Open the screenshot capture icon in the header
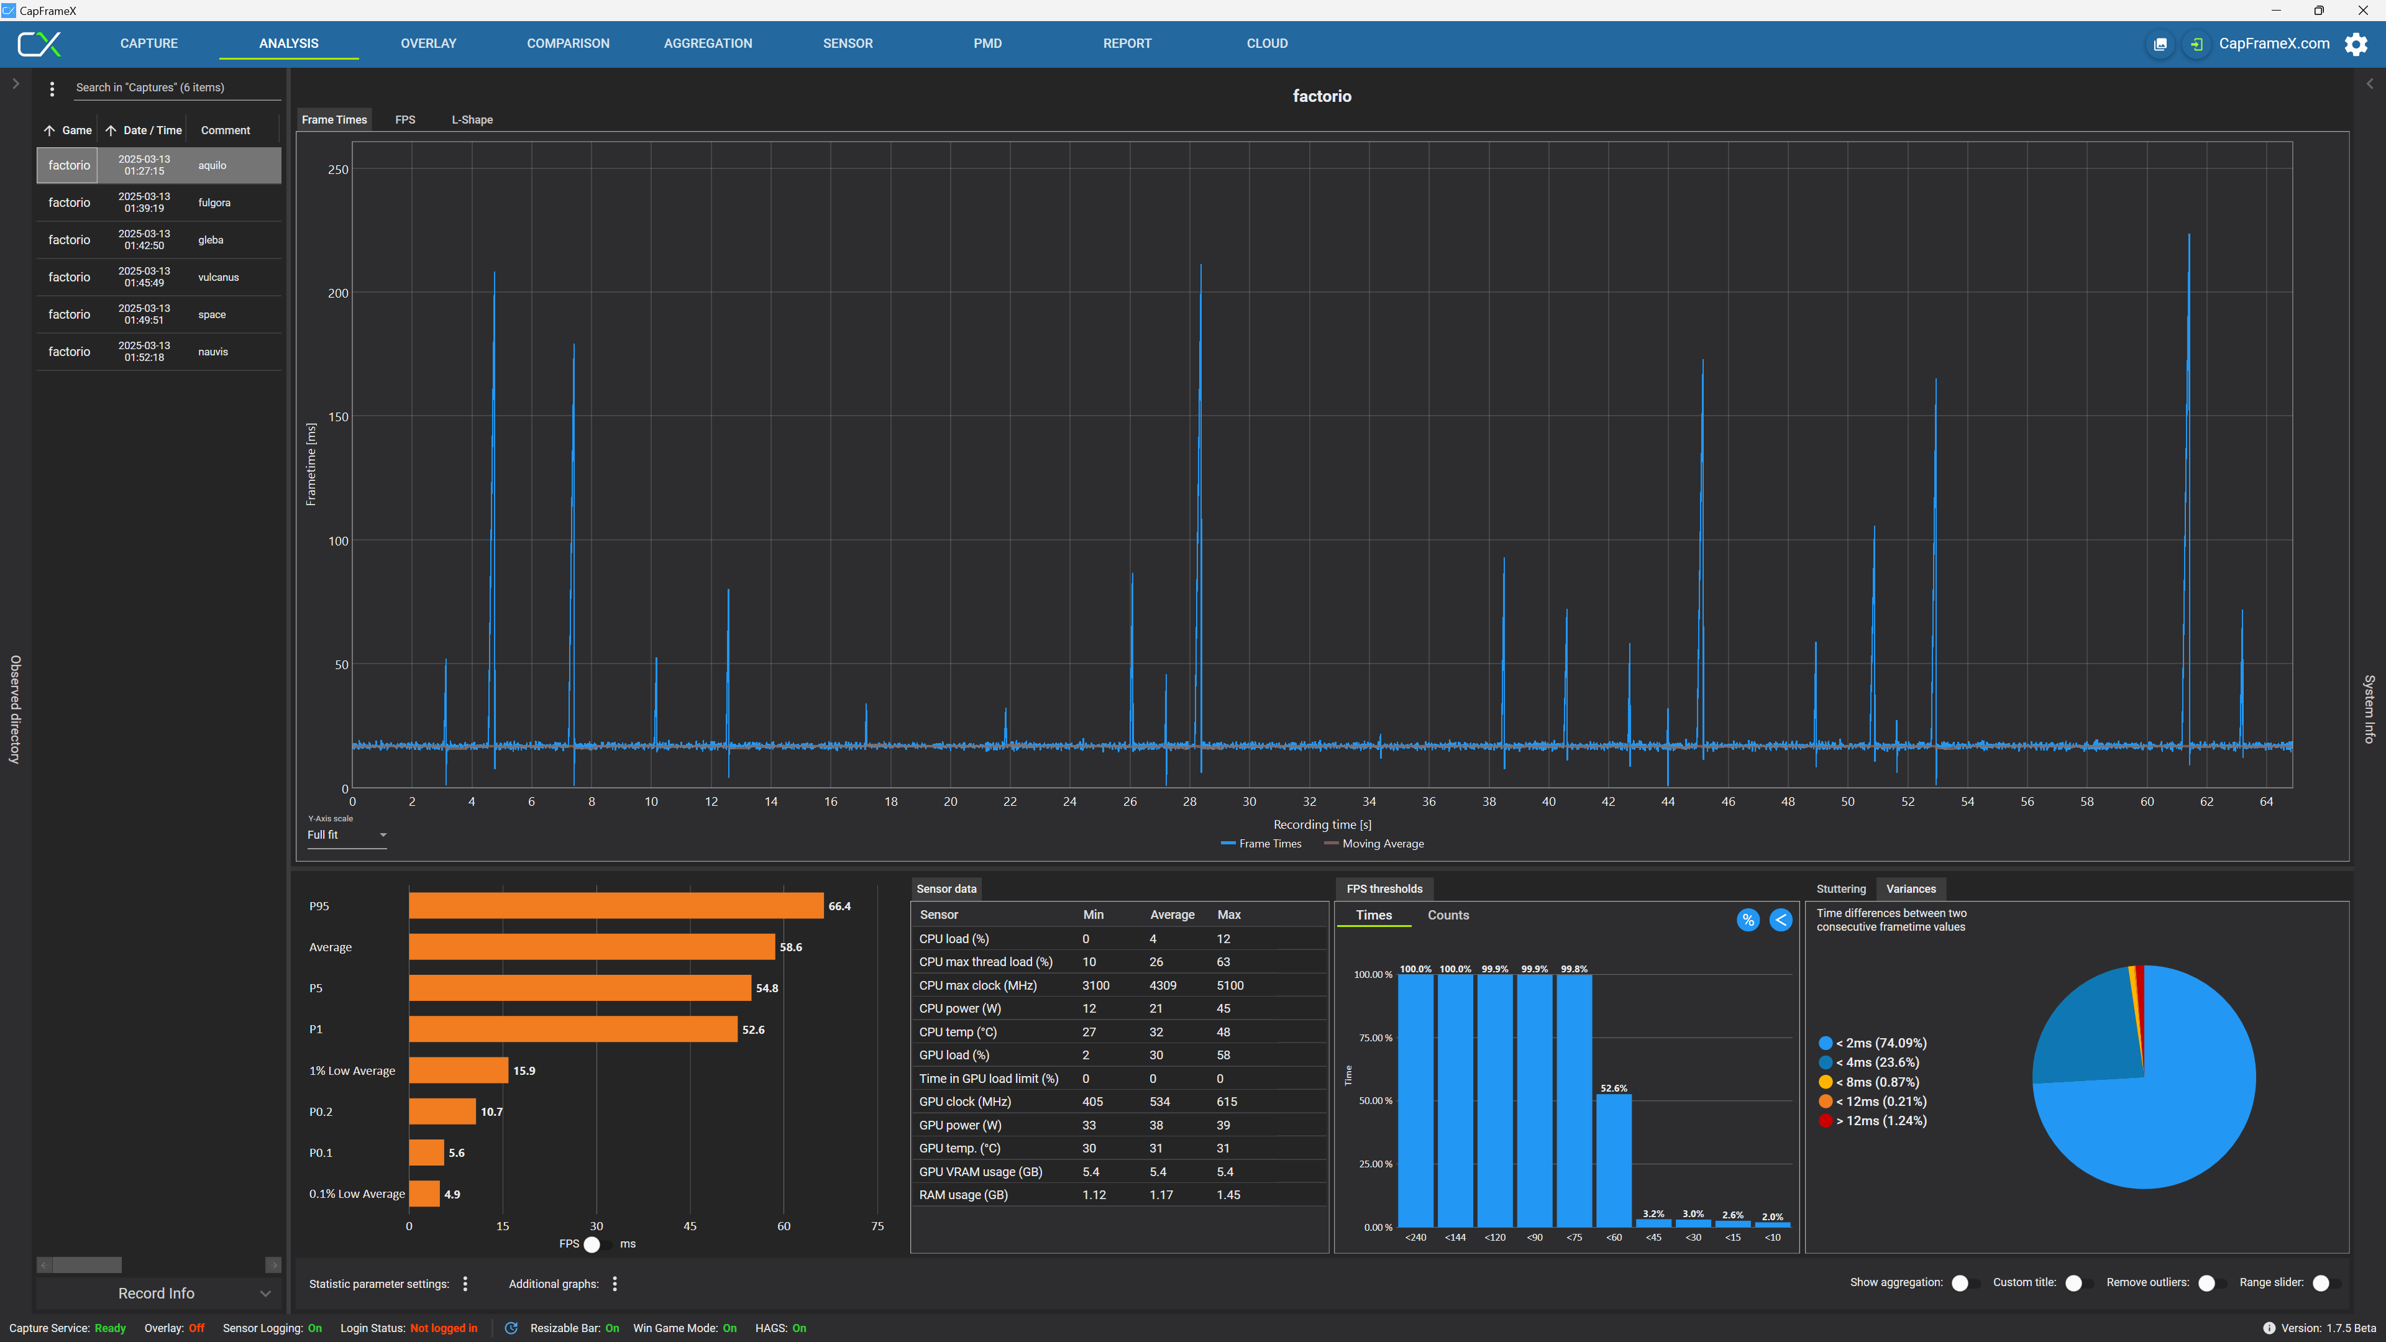 (x=2160, y=43)
